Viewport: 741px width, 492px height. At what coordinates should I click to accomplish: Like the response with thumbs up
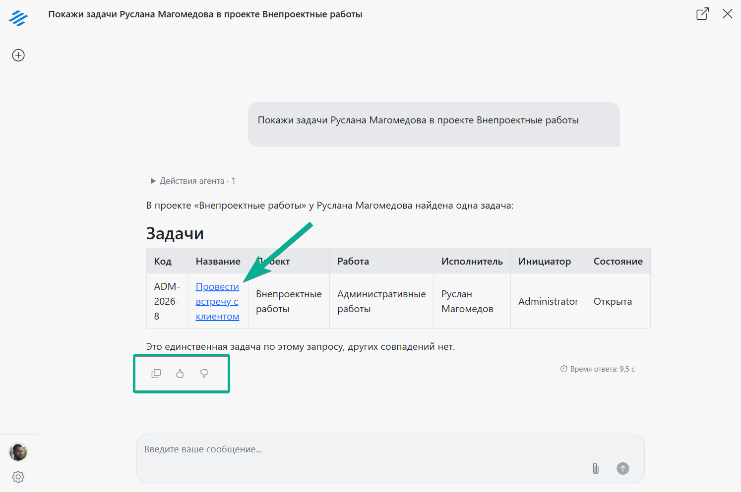[x=180, y=374]
